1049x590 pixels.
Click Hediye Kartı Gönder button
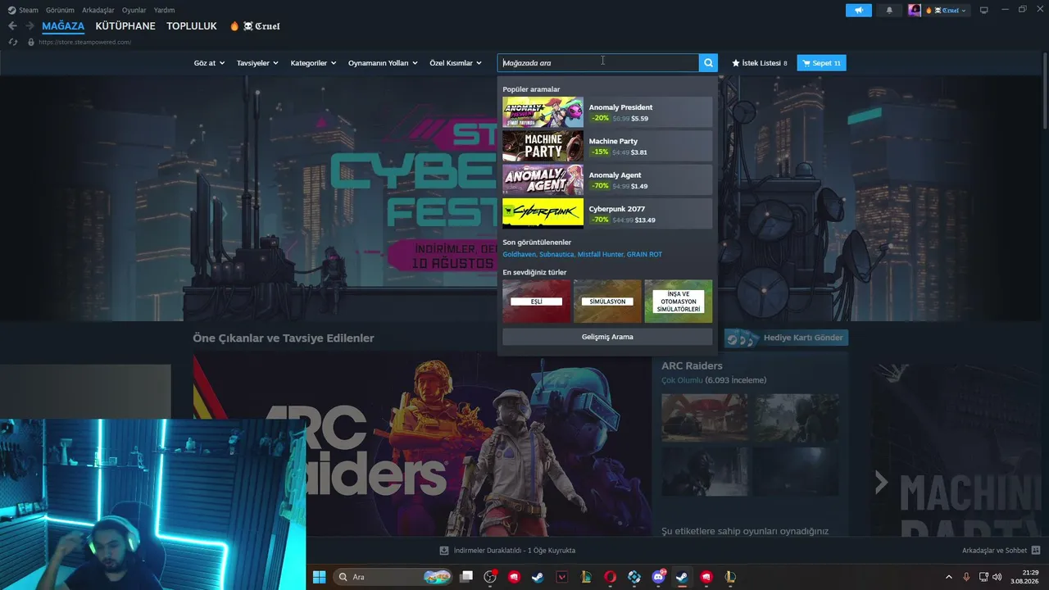(x=786, y=338)
